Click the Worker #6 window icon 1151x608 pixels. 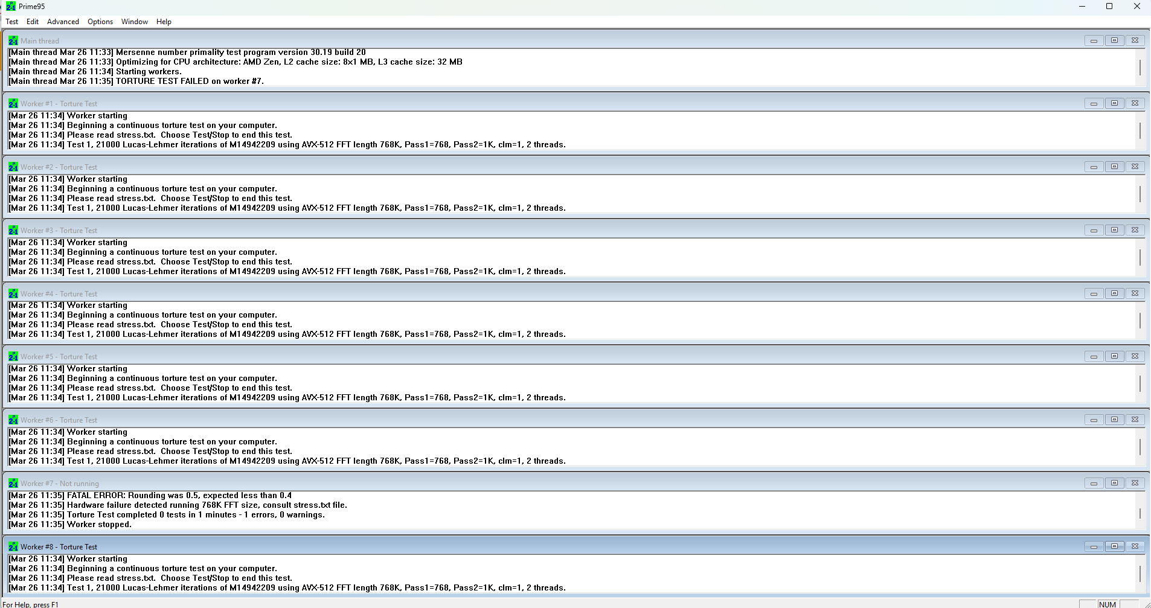tap(13, 420)
